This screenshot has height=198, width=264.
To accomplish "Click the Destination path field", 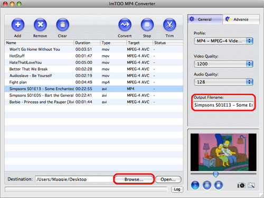I will (74, 179).
